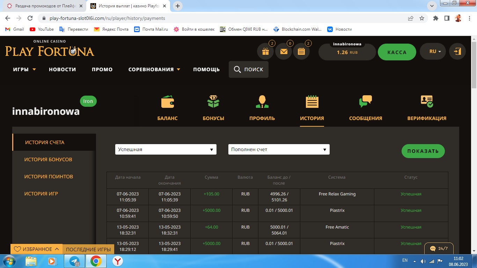Open the Blockchain.com Wallet bookmark
This screenshot has width=477, height=268.
click(x=298, y=29)
